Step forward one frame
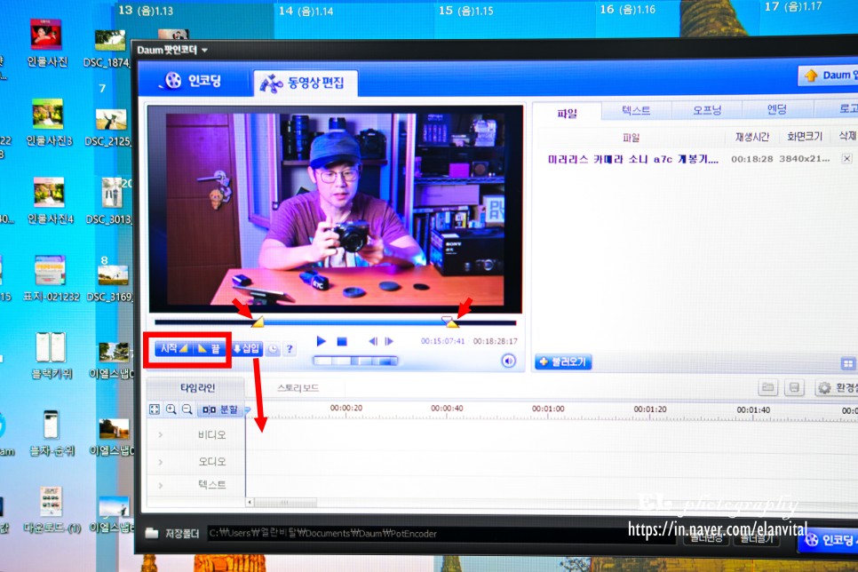The height and width of the screenshot is (572, 858). point(389,342)
